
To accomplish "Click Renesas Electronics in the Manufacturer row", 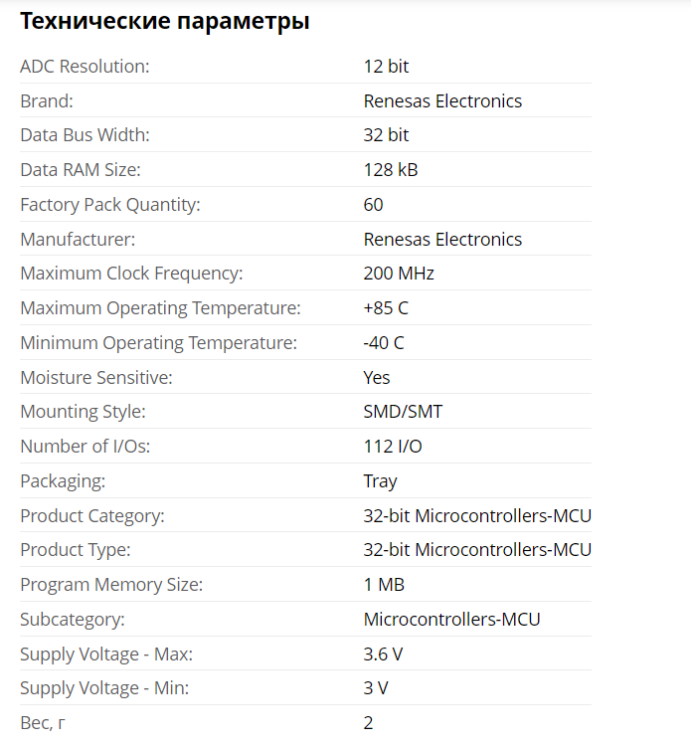I will 442,240.
